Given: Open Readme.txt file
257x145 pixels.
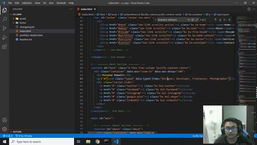Looking at the screenshot, I should coord(26,39).
